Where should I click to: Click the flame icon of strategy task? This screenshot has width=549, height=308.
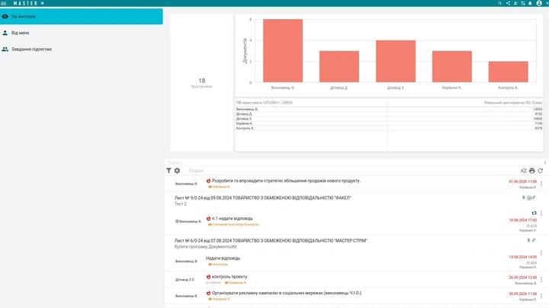pyautogui.click(x=208, y=181)
